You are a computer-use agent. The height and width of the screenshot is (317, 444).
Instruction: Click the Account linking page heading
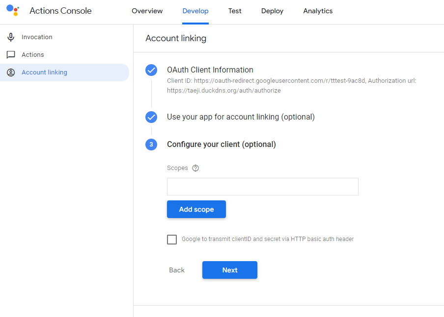click(x=176, y=38)
